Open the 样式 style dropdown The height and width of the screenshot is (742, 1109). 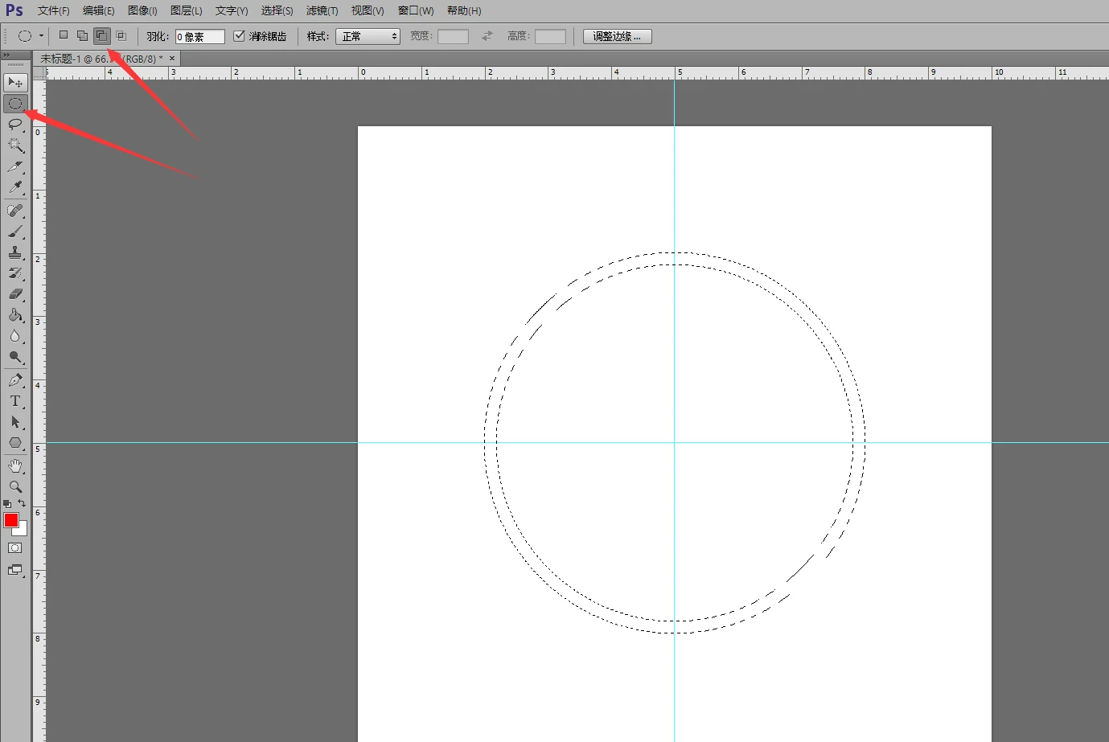pyautogui.click(x=368, y=36)
